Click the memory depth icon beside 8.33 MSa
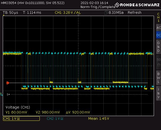Screen dimensions: 161x130 coord(106,13)
